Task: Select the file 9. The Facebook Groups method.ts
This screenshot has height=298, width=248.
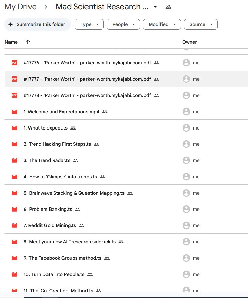Action: [62, 258]
